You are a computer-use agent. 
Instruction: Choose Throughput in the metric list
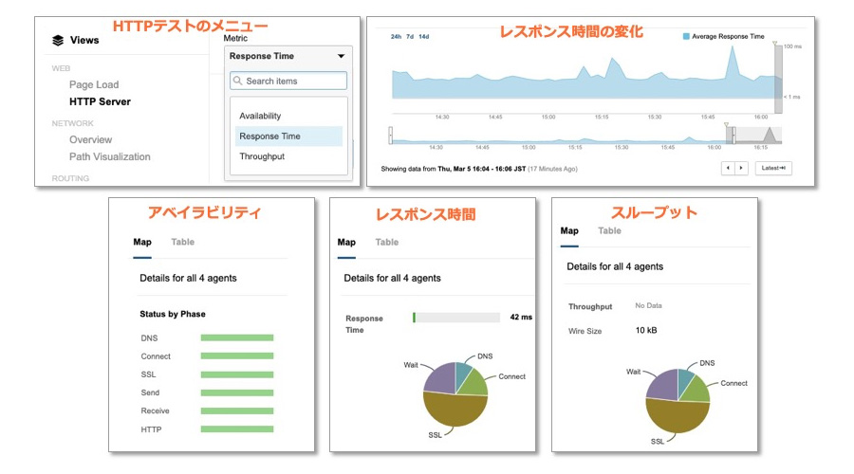point(262,156)
